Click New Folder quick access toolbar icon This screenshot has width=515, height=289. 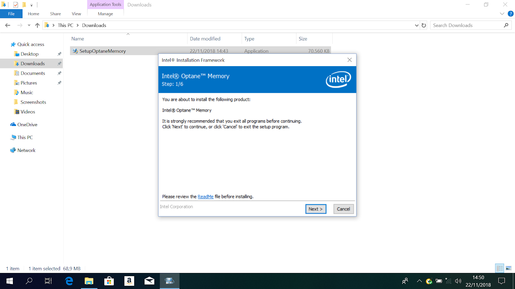[x=24, y=5]
